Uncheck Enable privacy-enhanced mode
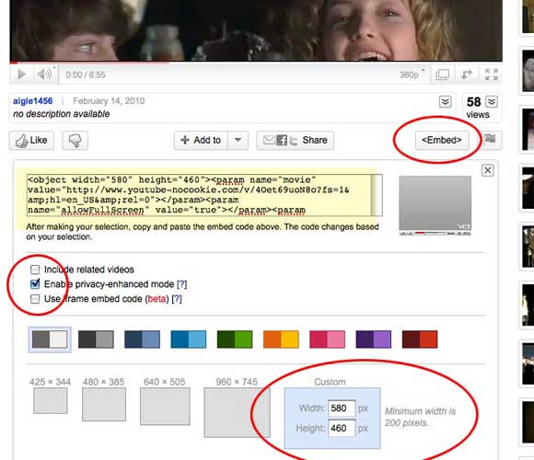534x460 pixels. [35, 284]
